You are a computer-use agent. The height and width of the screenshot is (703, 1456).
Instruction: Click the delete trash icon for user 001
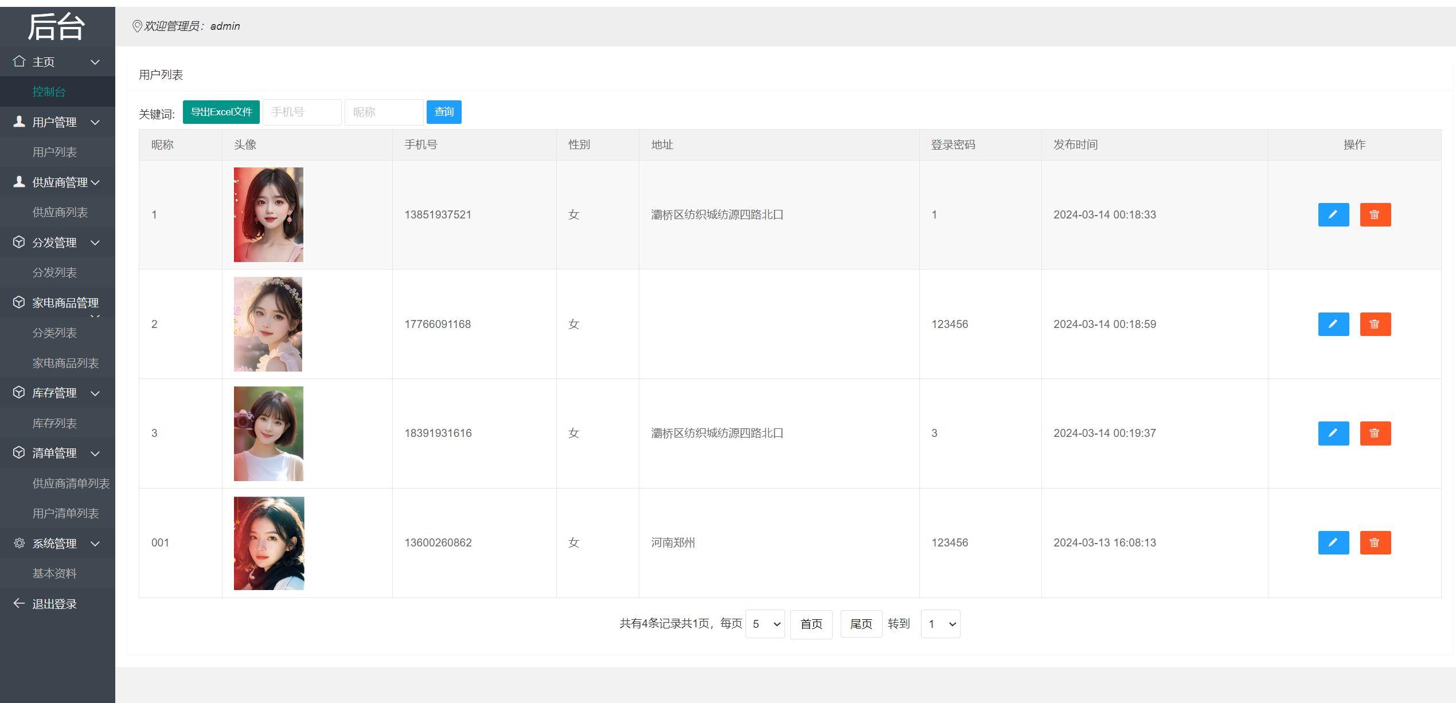click(x=1375, y=542)
